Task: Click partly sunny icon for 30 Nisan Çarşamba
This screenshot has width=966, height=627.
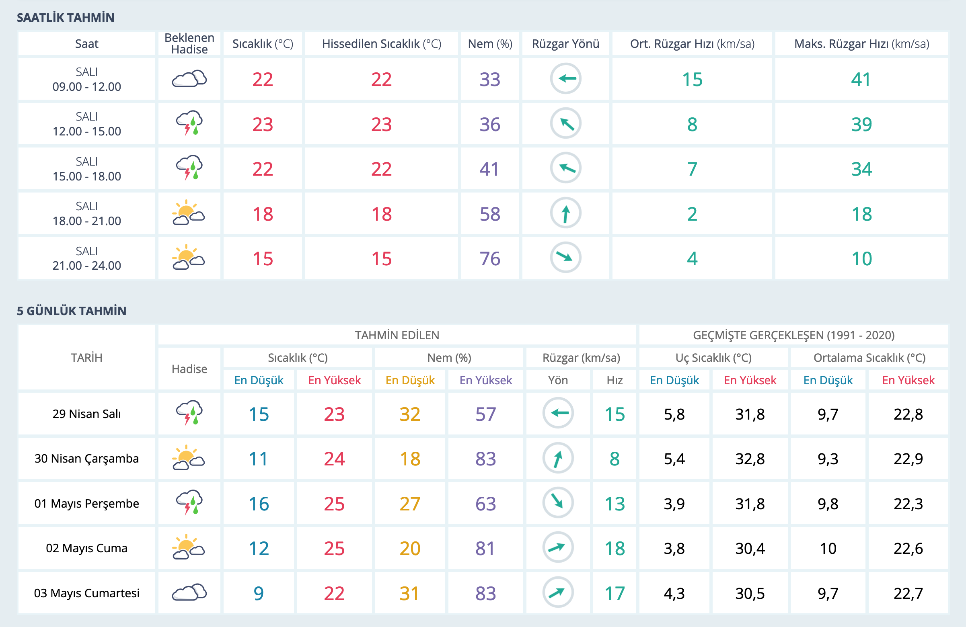Action: (188, 458)
